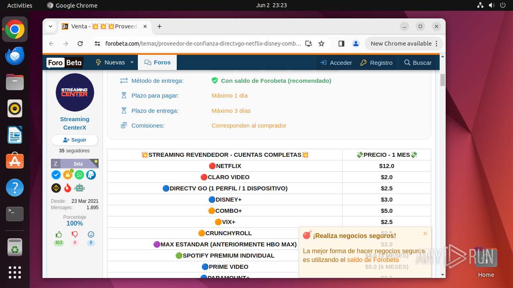Click the Binance badge icon
The width and height of the screenshot is (513, 288).
(x=56, y=188)
